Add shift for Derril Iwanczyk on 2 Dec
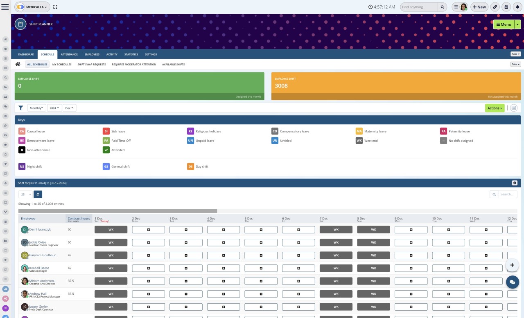 pos(148,230)
